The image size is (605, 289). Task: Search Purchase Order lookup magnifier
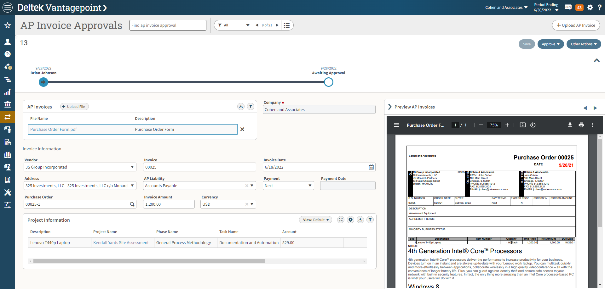pyautogui.click(x=132, y=204)
